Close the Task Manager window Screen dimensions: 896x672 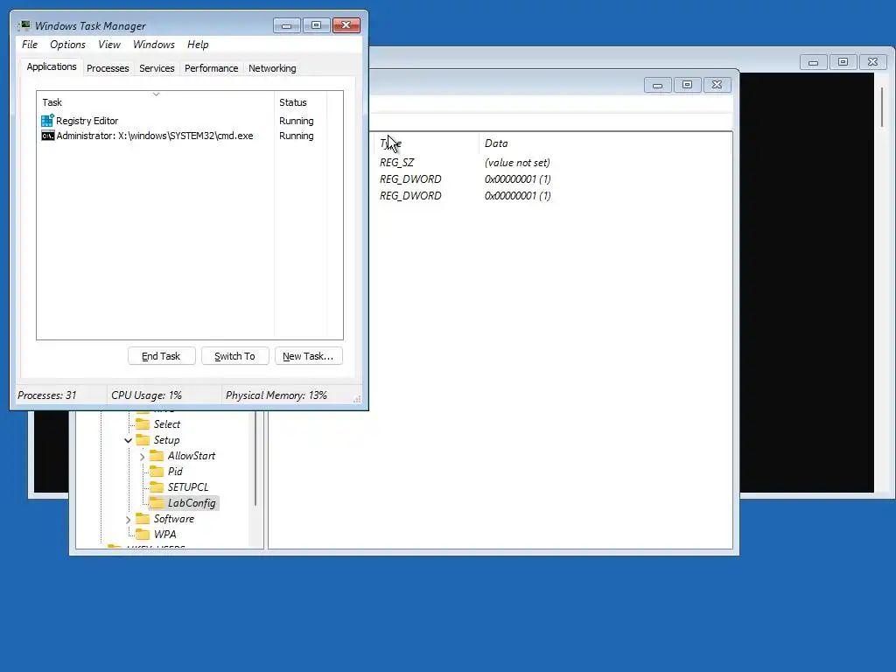(x=346, y=25)
